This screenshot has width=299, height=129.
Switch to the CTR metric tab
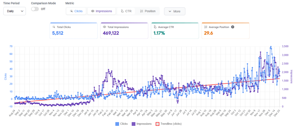126,11
